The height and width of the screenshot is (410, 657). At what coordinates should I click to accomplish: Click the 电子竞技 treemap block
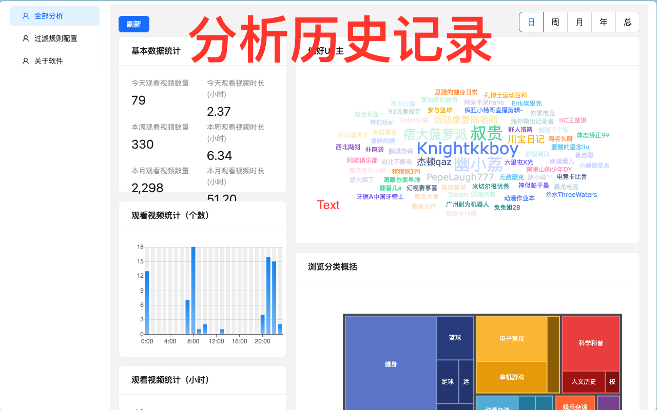point(513,337)
